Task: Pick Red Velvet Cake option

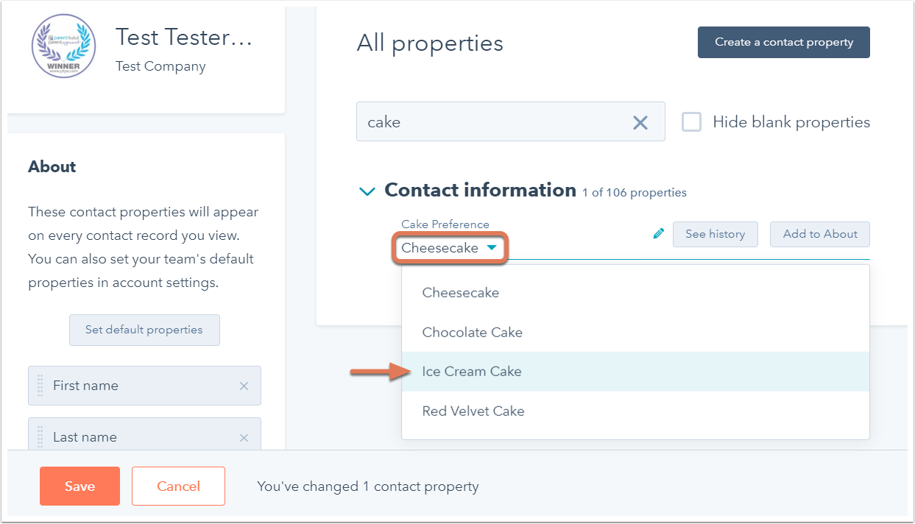Action: pyautogui.click(x=473, y=411)
